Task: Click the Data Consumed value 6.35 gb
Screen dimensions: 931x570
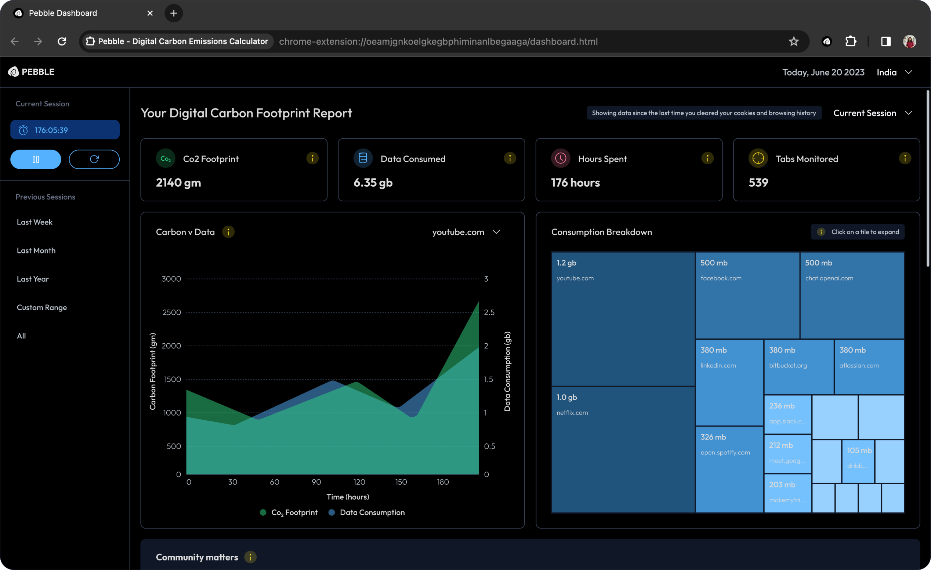Action: [373, 183]
